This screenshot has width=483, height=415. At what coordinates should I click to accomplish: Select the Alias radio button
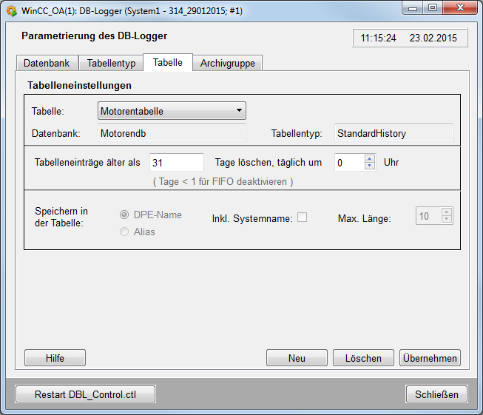124,232
